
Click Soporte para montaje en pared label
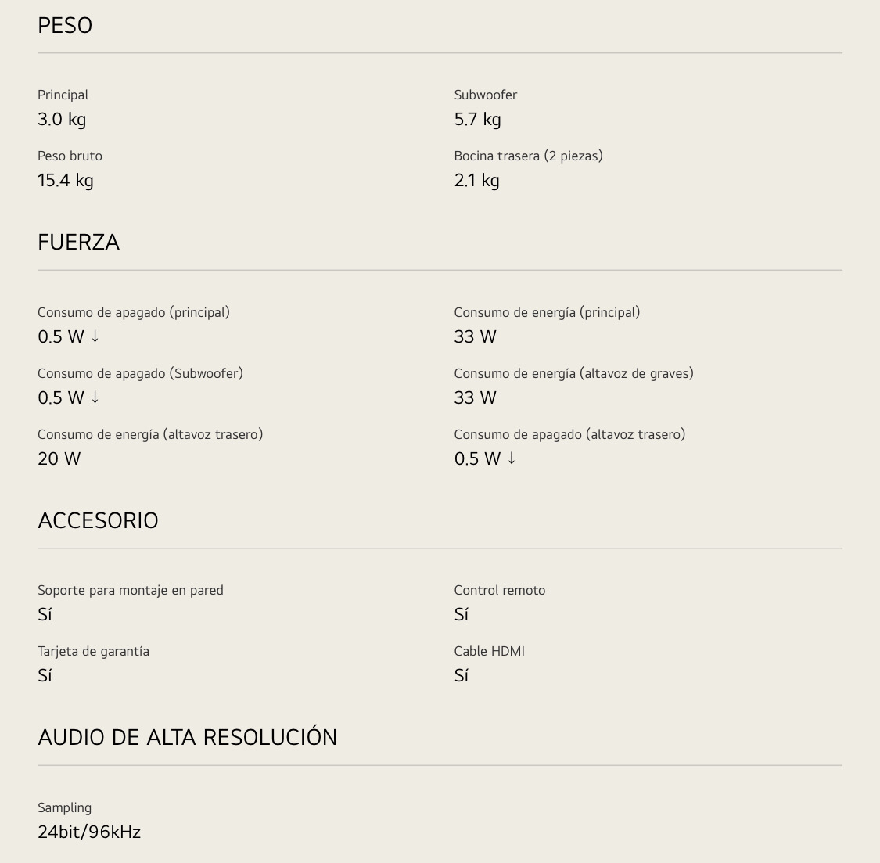[130, 591]
